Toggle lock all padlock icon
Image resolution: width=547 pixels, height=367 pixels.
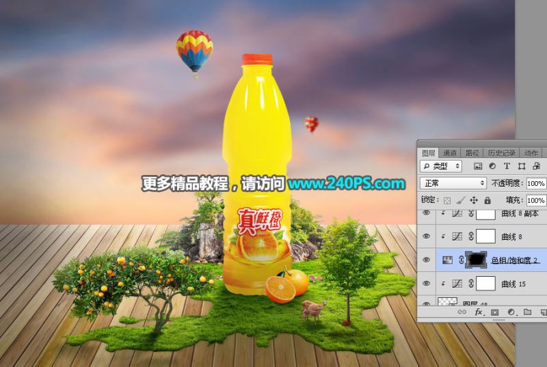(x=488, y=200)
